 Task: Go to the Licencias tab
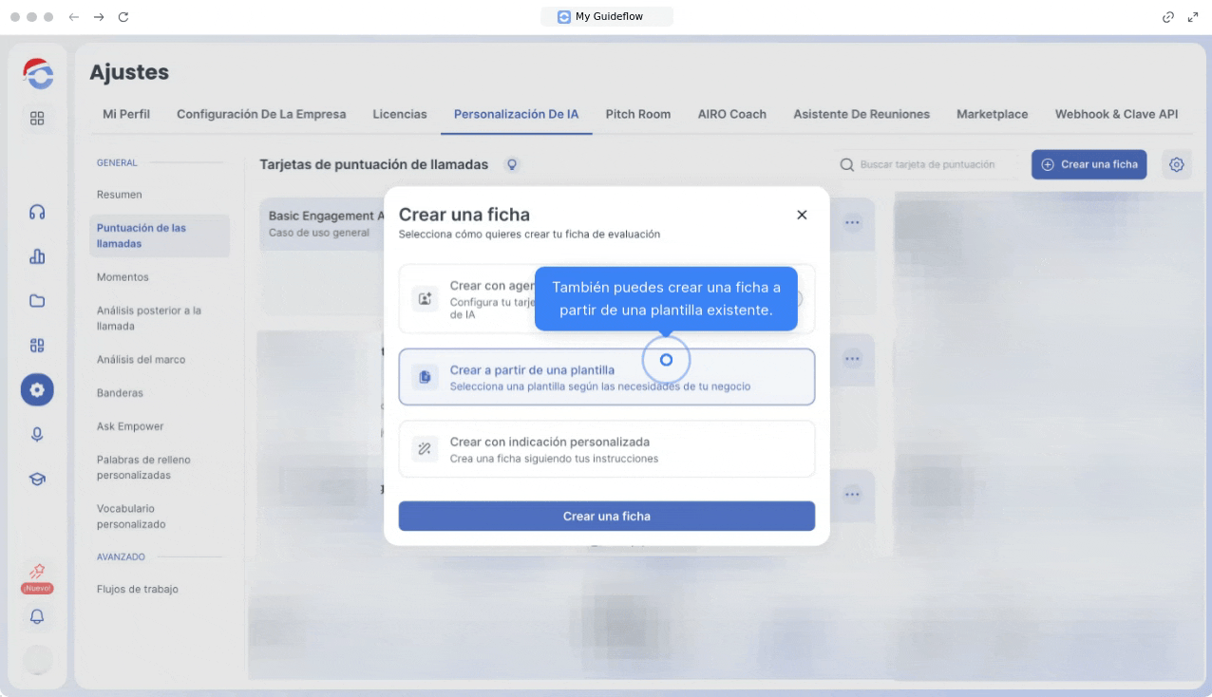coord(399,114)
